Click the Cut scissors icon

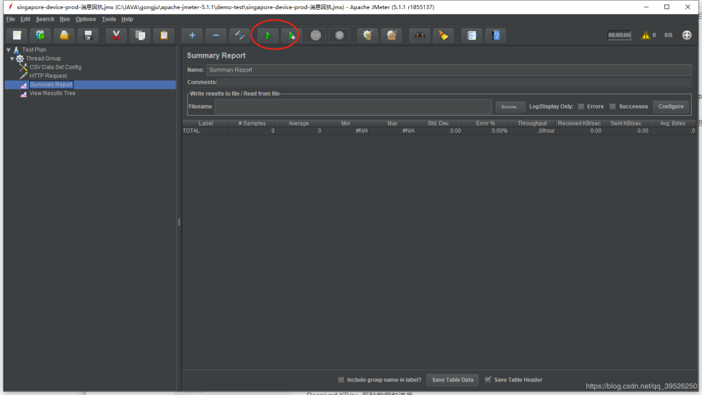click(x=116, y=35)
